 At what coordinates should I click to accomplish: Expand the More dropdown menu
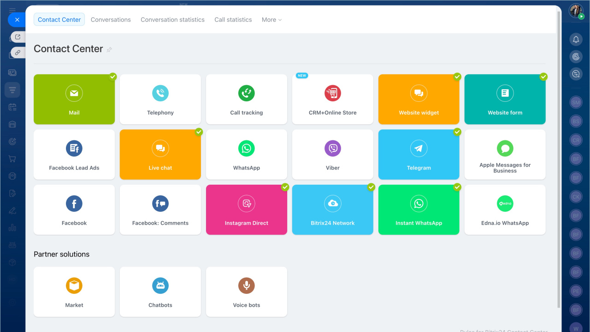pyautogui.click(x=271, y=20)
